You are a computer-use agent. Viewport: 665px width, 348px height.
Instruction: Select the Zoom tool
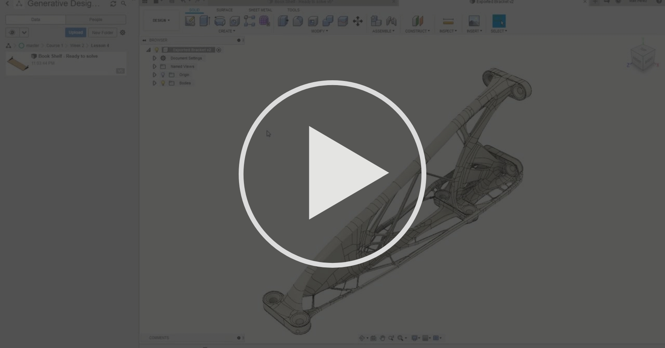click(391, 338)
